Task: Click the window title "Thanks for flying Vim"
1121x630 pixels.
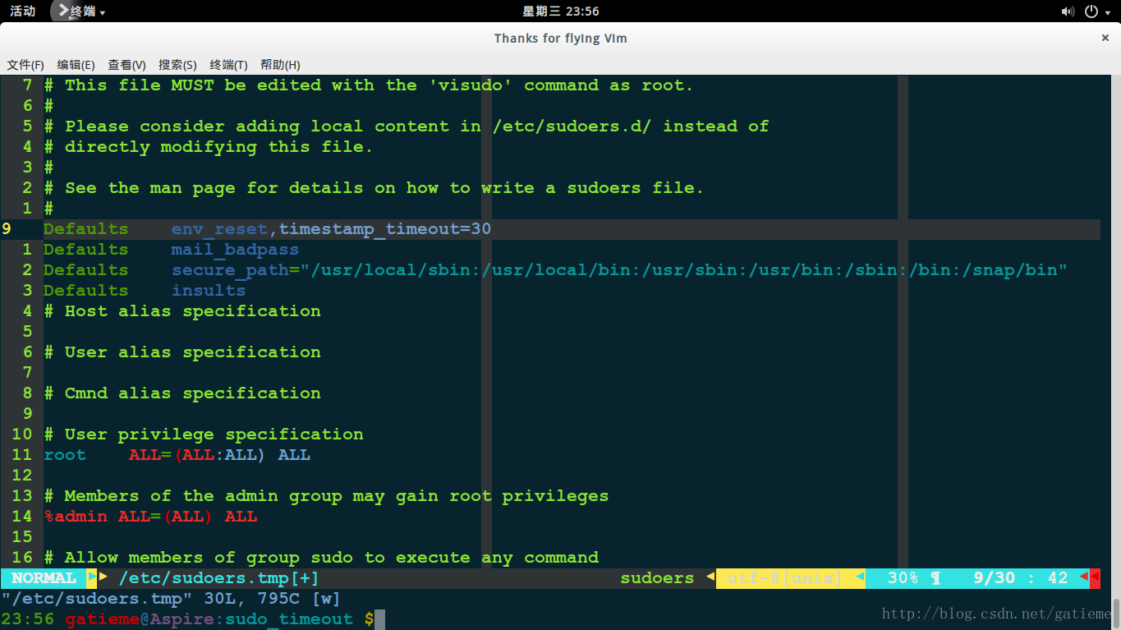Action: [x=561, y=38]
